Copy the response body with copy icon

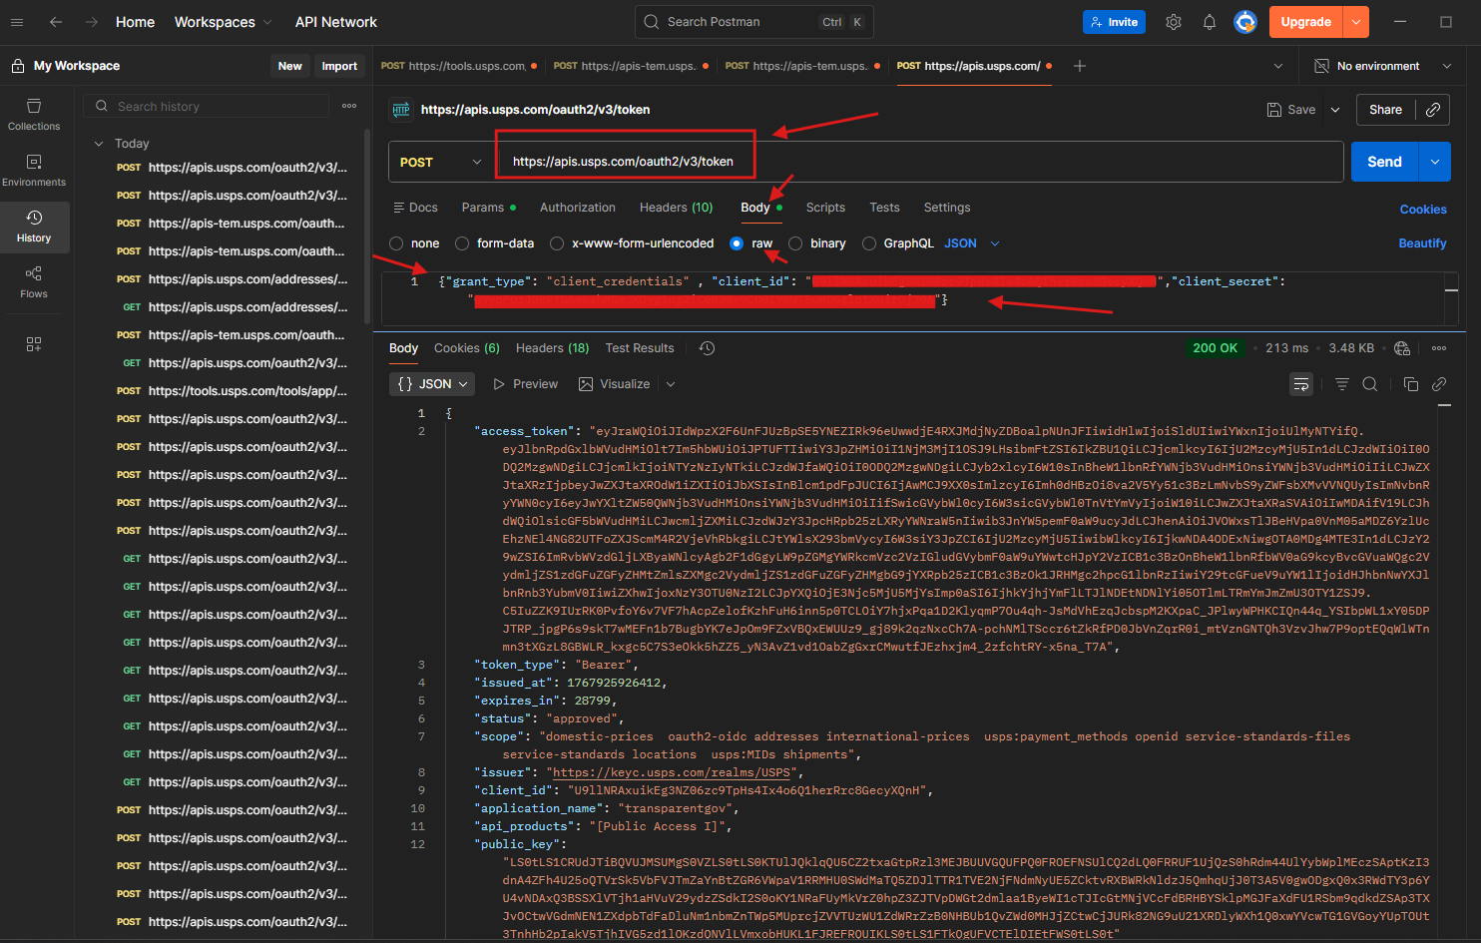click(1410, 384)
